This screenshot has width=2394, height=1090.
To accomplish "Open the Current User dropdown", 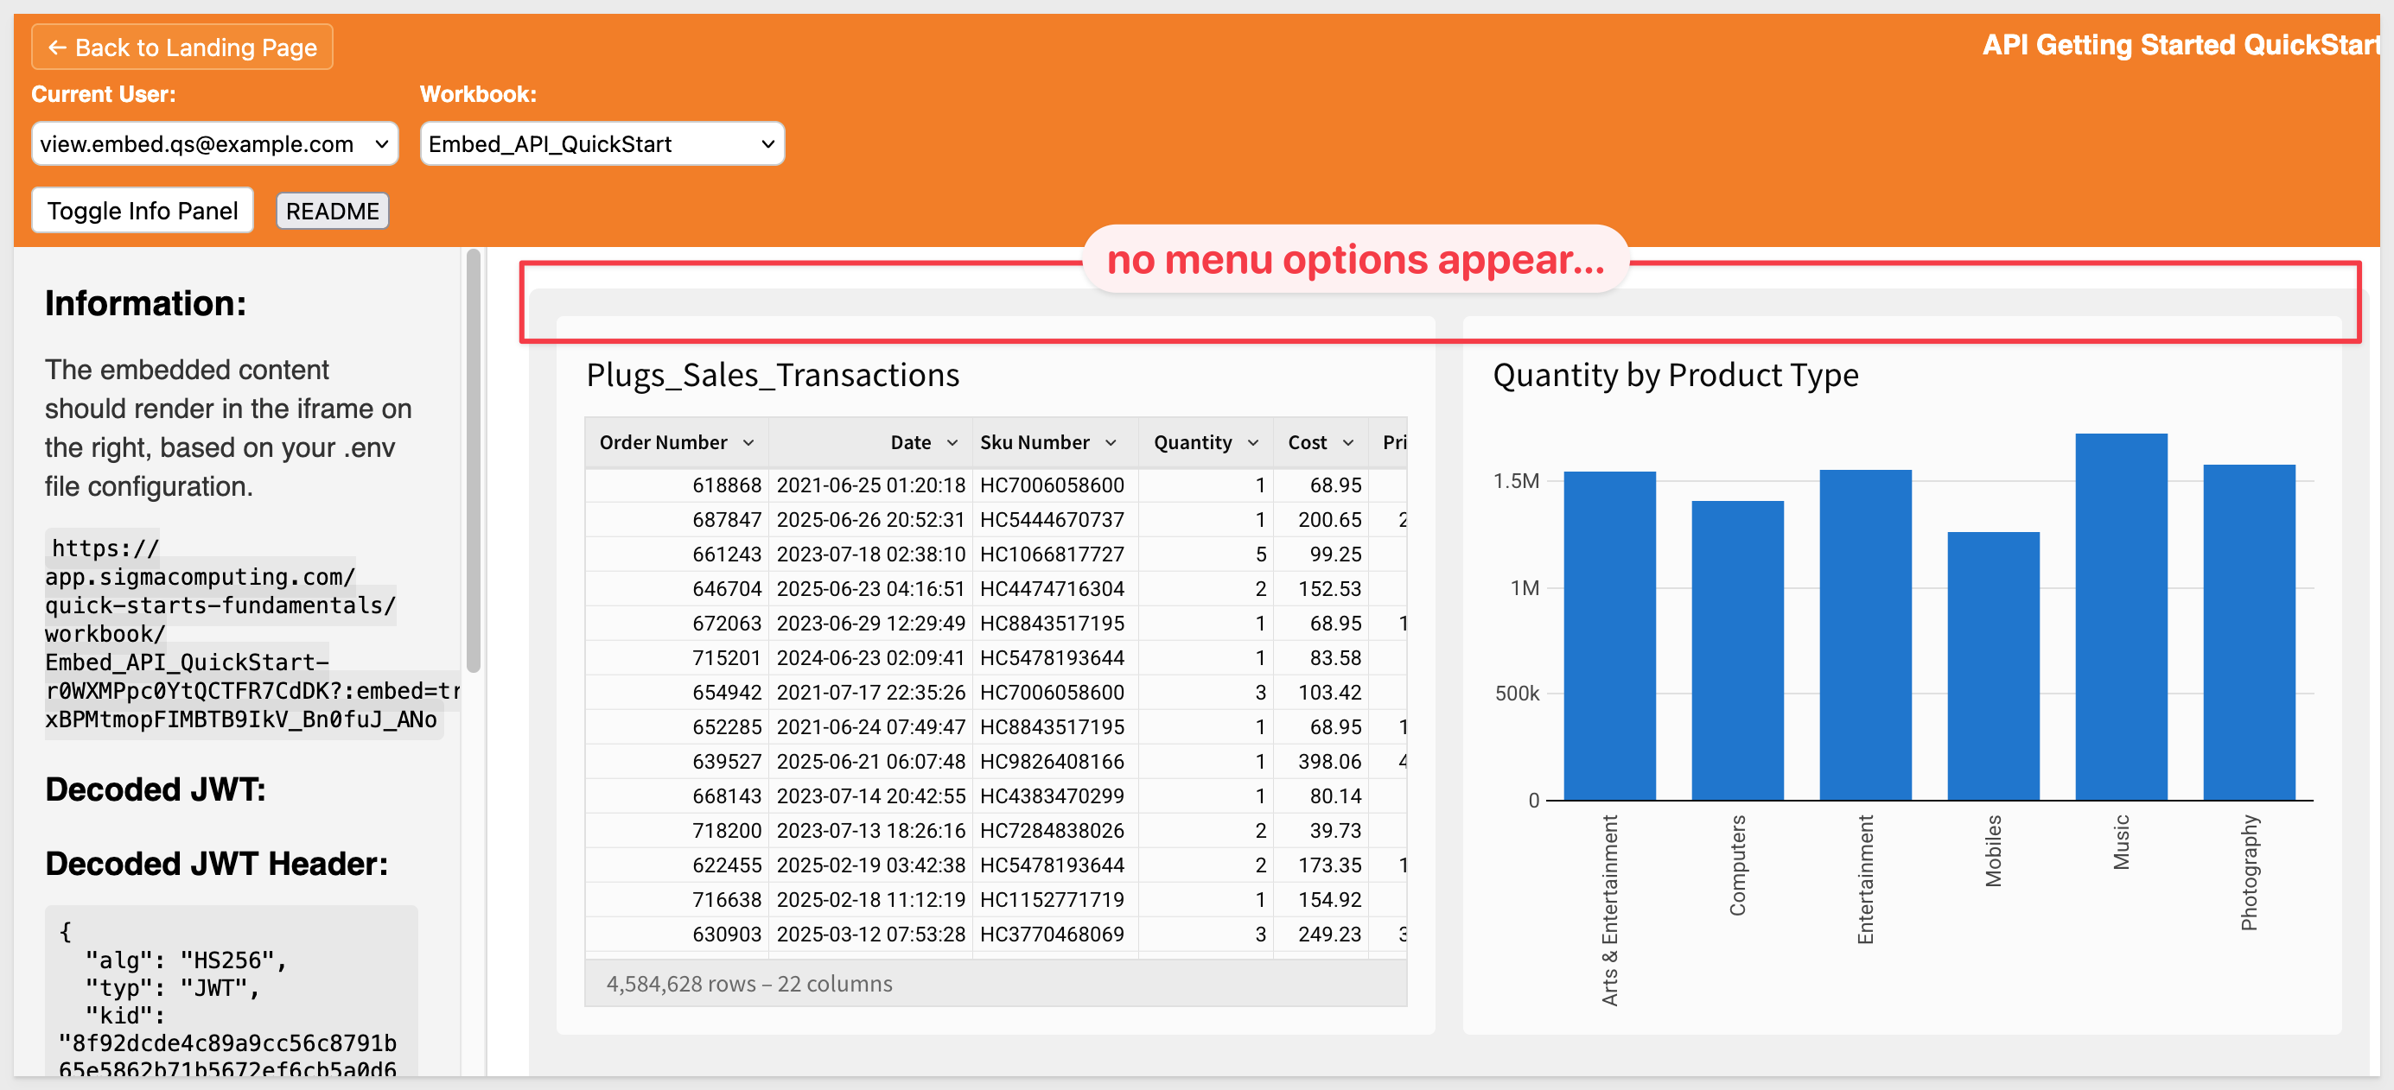I will [x=214, y=144].
